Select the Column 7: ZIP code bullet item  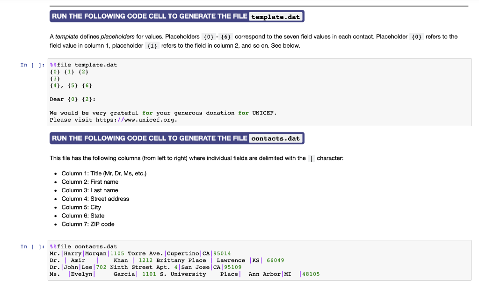pyautogui.click(x=89, y=224)
